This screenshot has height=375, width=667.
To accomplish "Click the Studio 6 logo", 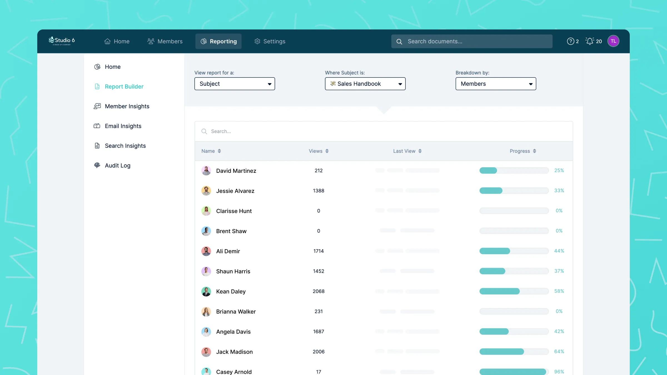I will click(62, 41).
